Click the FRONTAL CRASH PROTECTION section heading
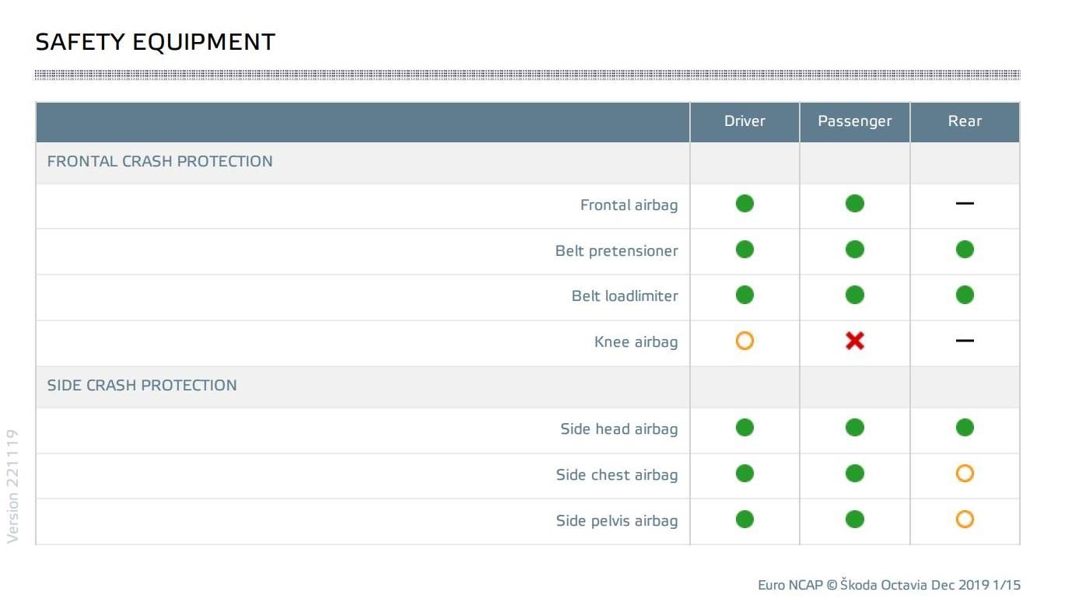Viewport: 1065px width, 616px height. coord(159,162)
